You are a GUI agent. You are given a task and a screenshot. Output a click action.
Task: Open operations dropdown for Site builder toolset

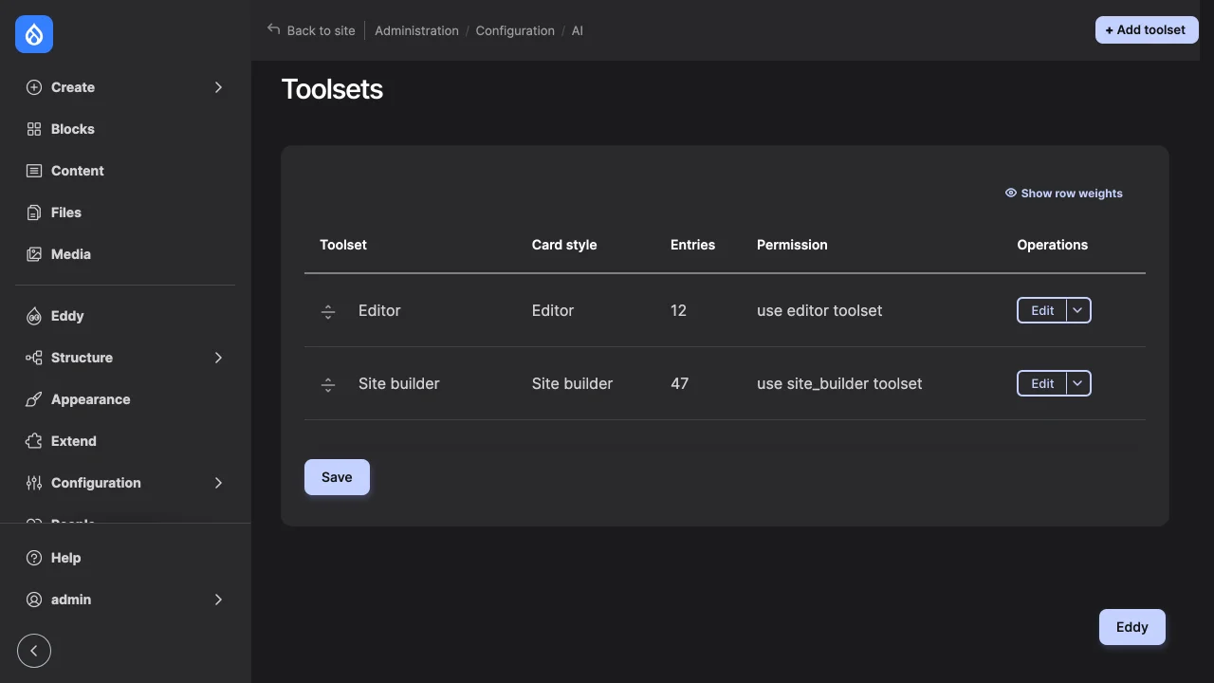point(1078,383)
